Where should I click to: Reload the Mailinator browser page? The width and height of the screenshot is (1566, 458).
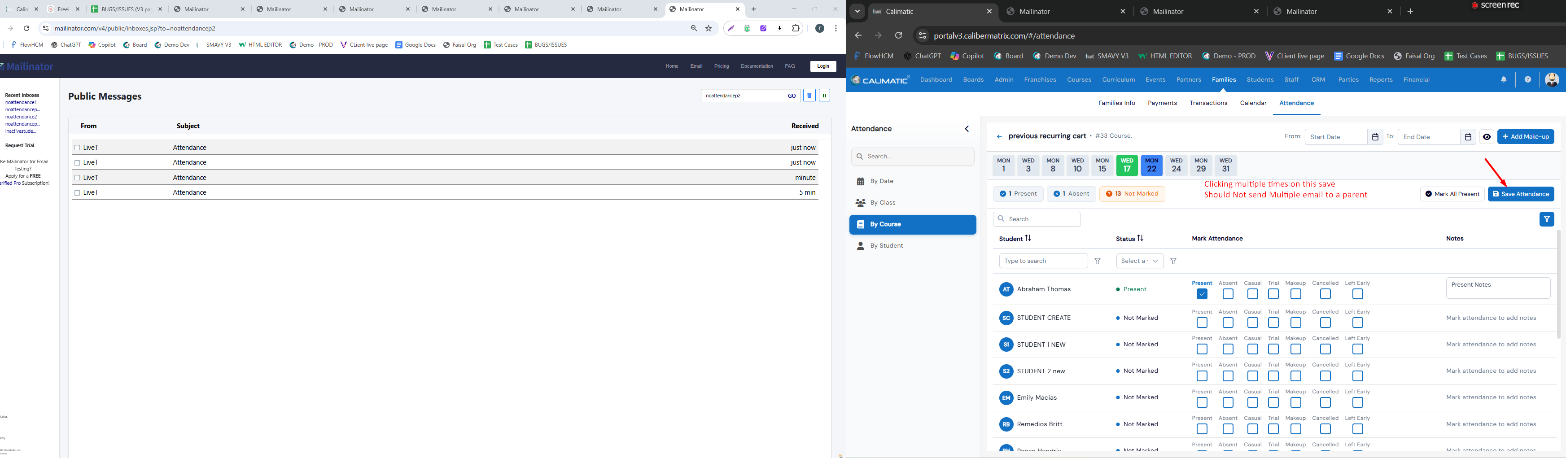27,29
